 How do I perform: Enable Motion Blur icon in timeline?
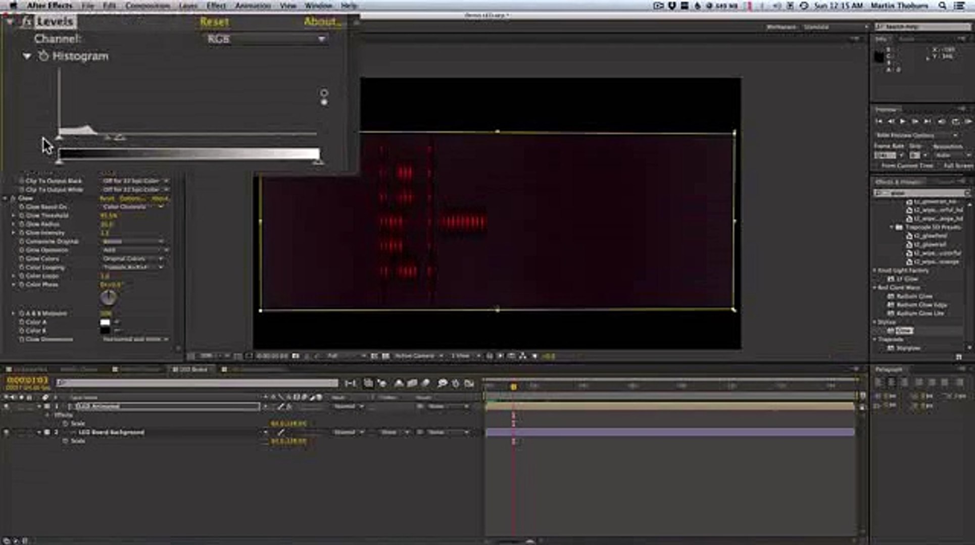click(426, 384)
